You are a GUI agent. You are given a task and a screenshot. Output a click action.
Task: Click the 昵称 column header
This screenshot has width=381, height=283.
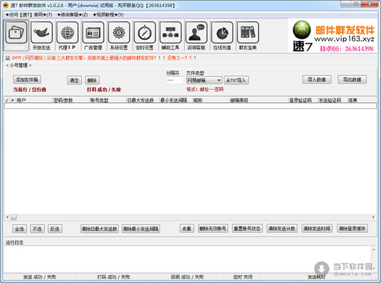[211, 100]
